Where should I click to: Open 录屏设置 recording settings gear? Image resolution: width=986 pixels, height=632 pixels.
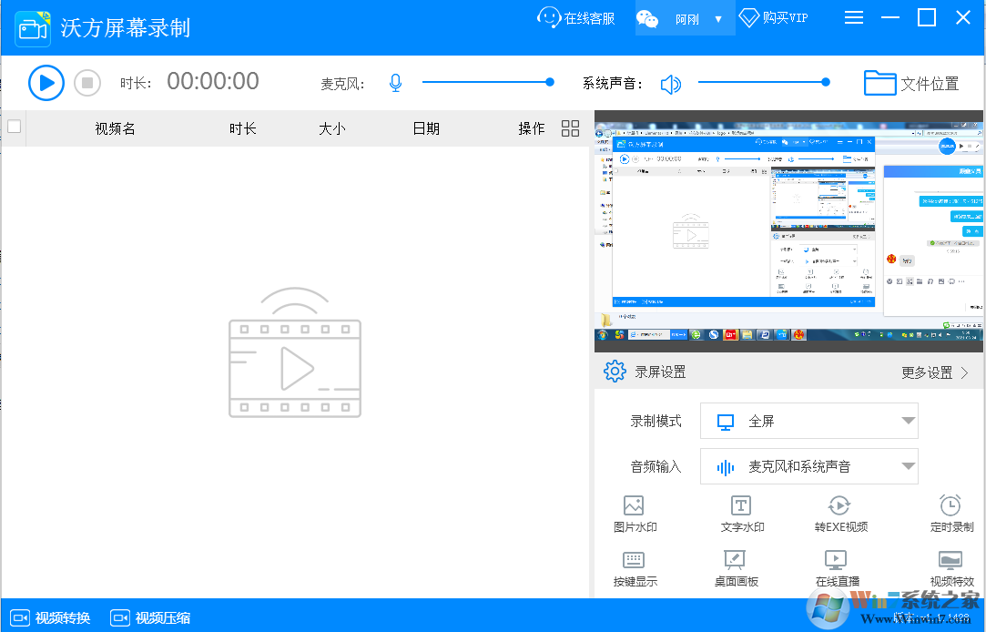pos(615,371)
